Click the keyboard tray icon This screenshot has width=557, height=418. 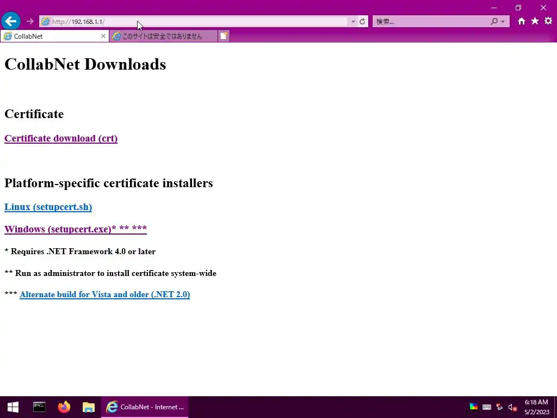[487, 407]
